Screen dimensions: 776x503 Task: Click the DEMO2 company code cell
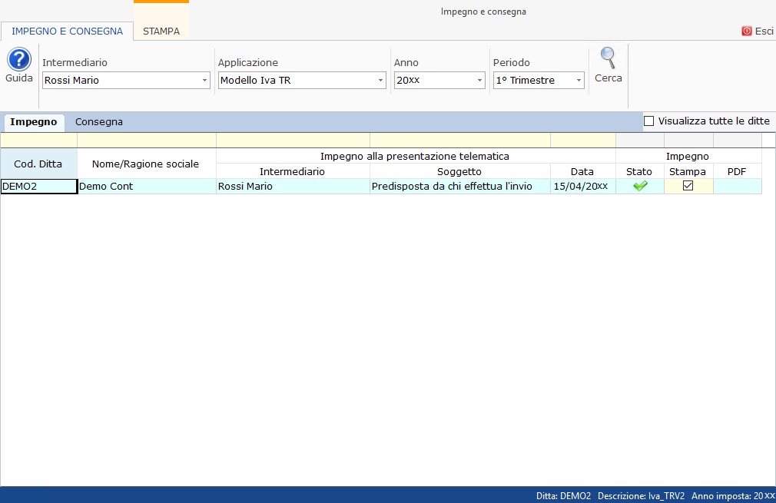(38, 186)
